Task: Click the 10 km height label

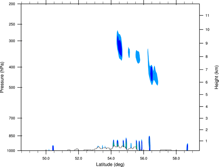Action: click(207, 30)
